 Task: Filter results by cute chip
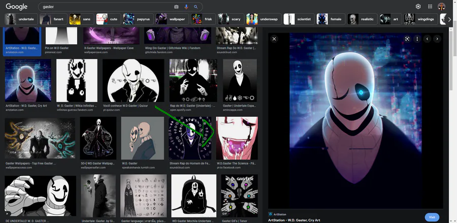tap(108, 19)
